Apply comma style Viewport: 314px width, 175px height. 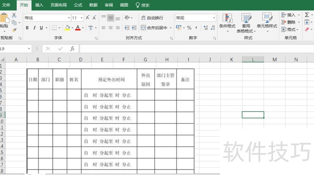196,27
